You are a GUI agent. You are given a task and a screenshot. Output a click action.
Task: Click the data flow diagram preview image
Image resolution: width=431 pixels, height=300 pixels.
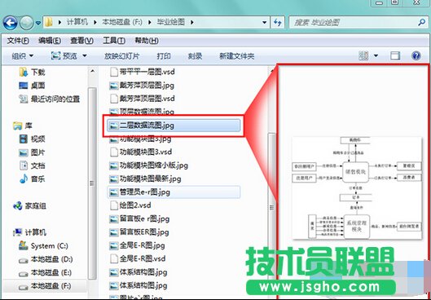point(357,188)
